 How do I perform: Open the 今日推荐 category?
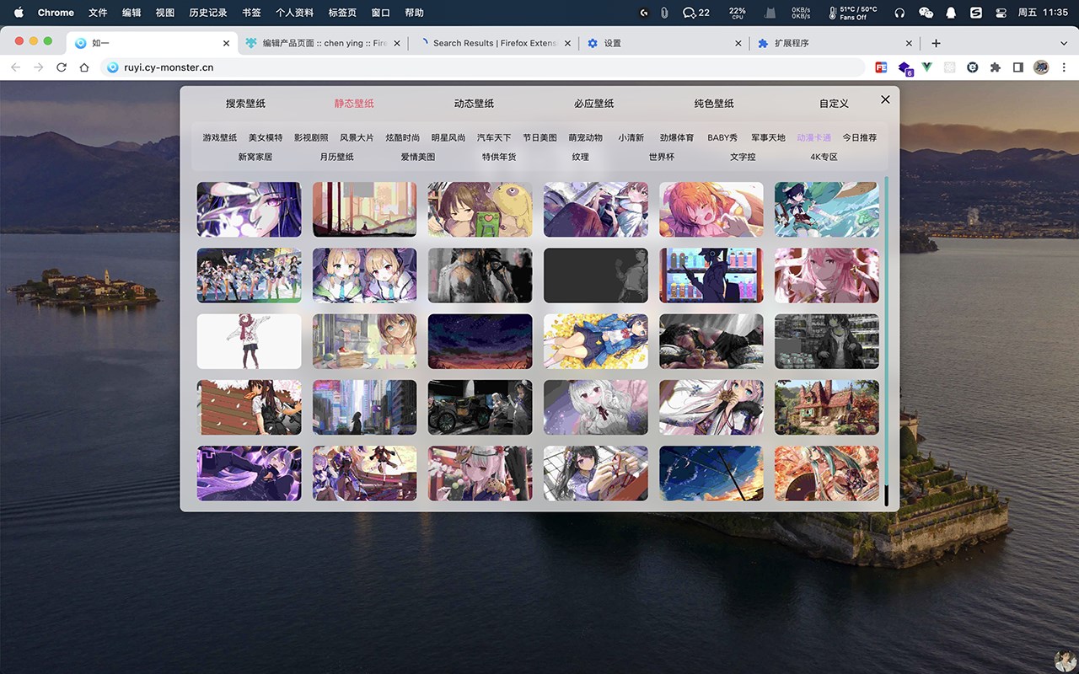(x=860, y=137)
